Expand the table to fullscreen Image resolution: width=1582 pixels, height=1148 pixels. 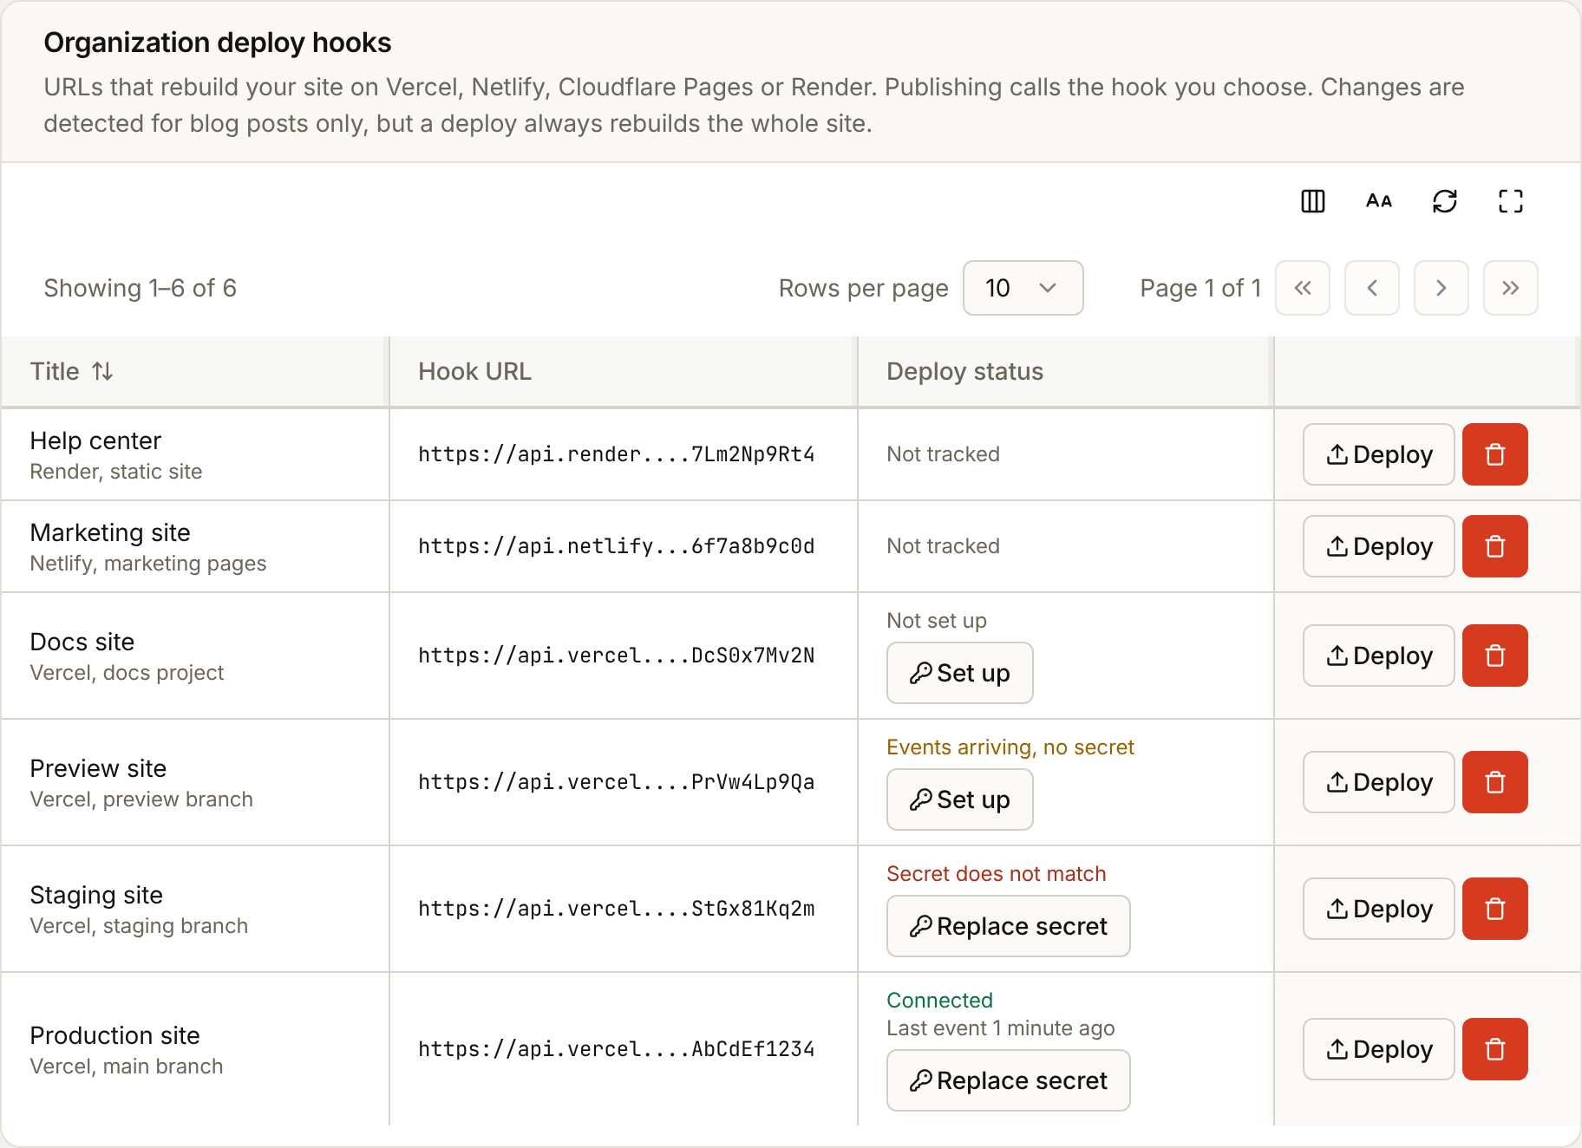pyautogui.click(x=1511, y=201)
